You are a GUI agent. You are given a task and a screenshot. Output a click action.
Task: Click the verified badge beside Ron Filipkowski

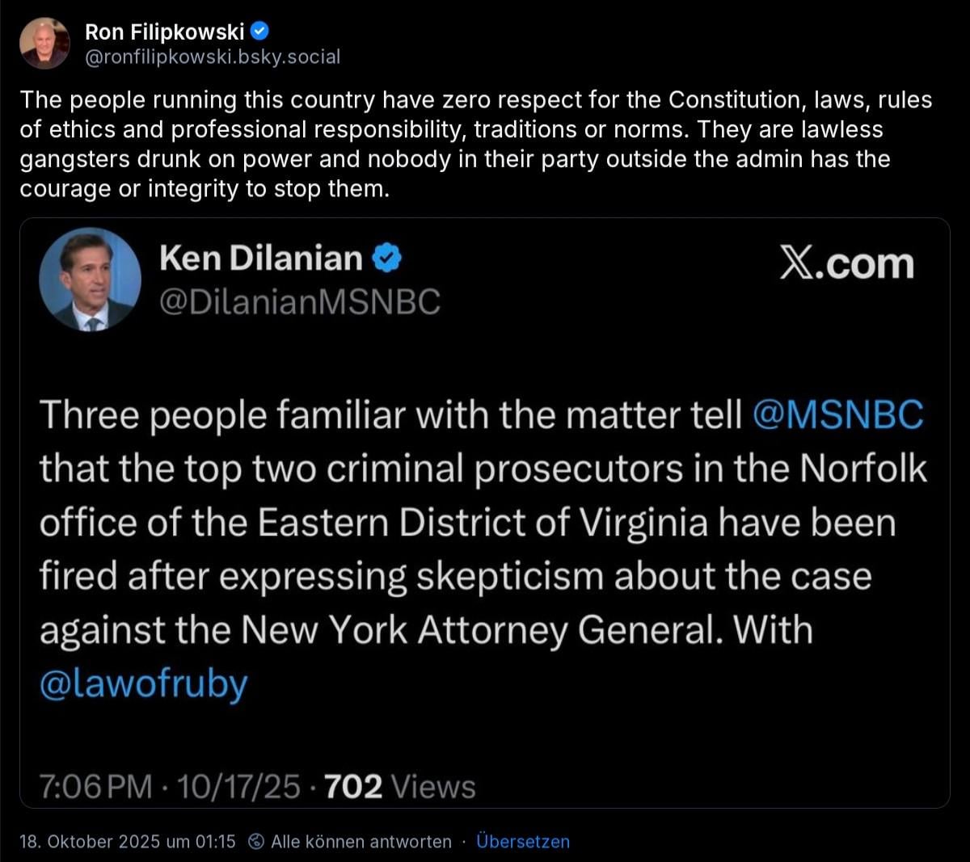pyautogui.click(x=260, y=32)
